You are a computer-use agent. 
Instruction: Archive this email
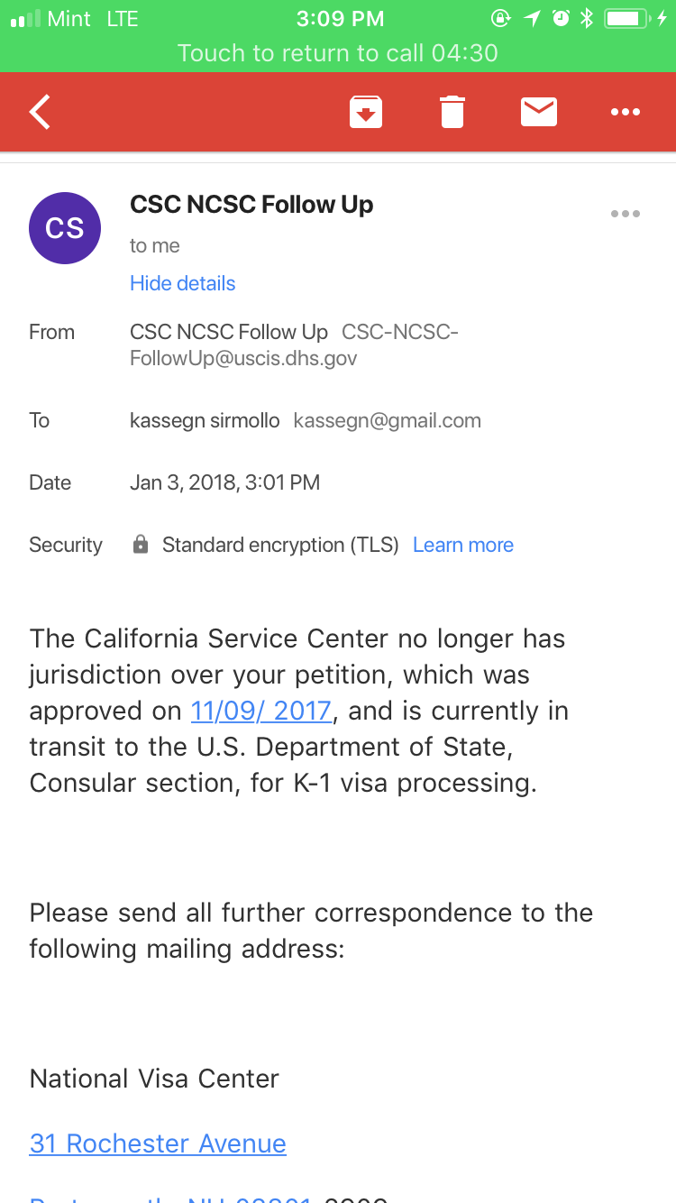[x=366, y=112]
